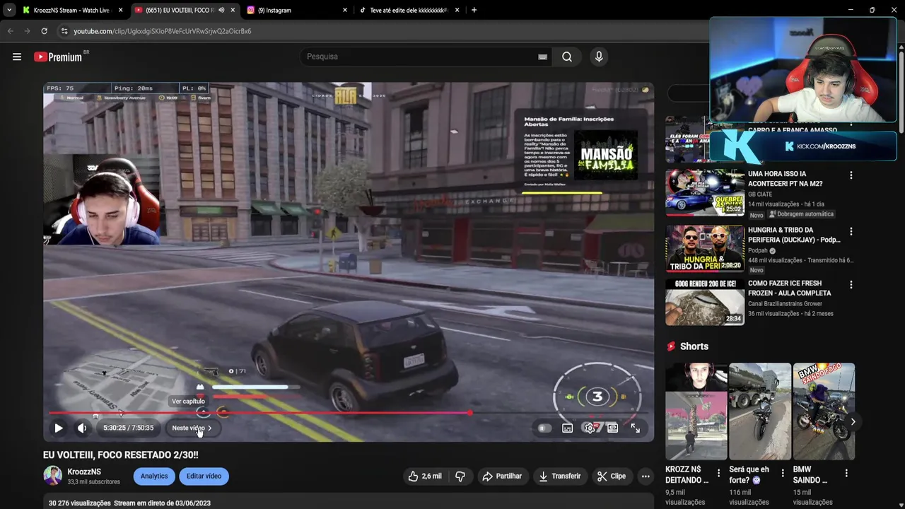Open the GB CIATE channel link
This screenshot has height=509, width=905.
[760, 194]
